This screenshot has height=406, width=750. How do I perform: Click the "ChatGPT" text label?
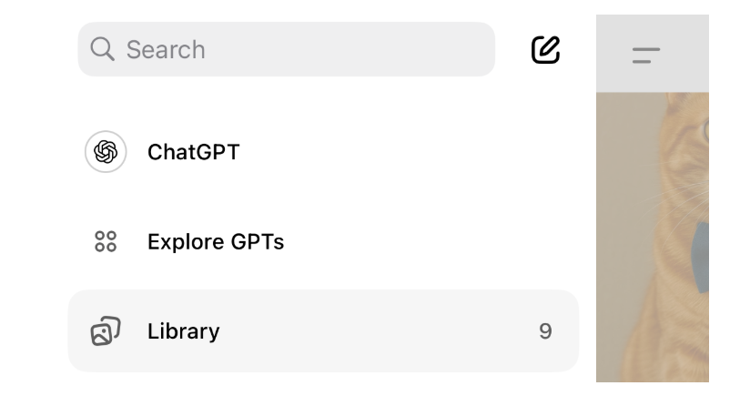193,152
